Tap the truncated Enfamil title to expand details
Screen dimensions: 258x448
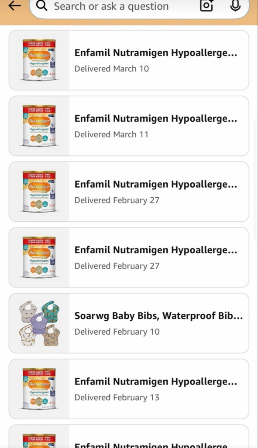coord(155,52)
